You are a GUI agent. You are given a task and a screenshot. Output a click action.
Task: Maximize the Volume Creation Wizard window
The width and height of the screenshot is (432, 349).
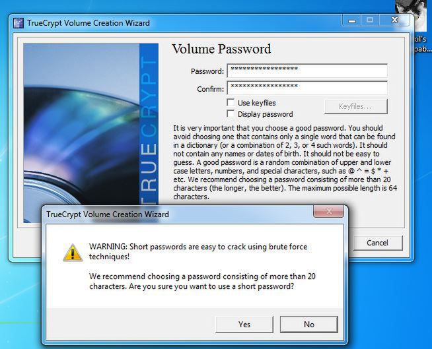(370, 20)
